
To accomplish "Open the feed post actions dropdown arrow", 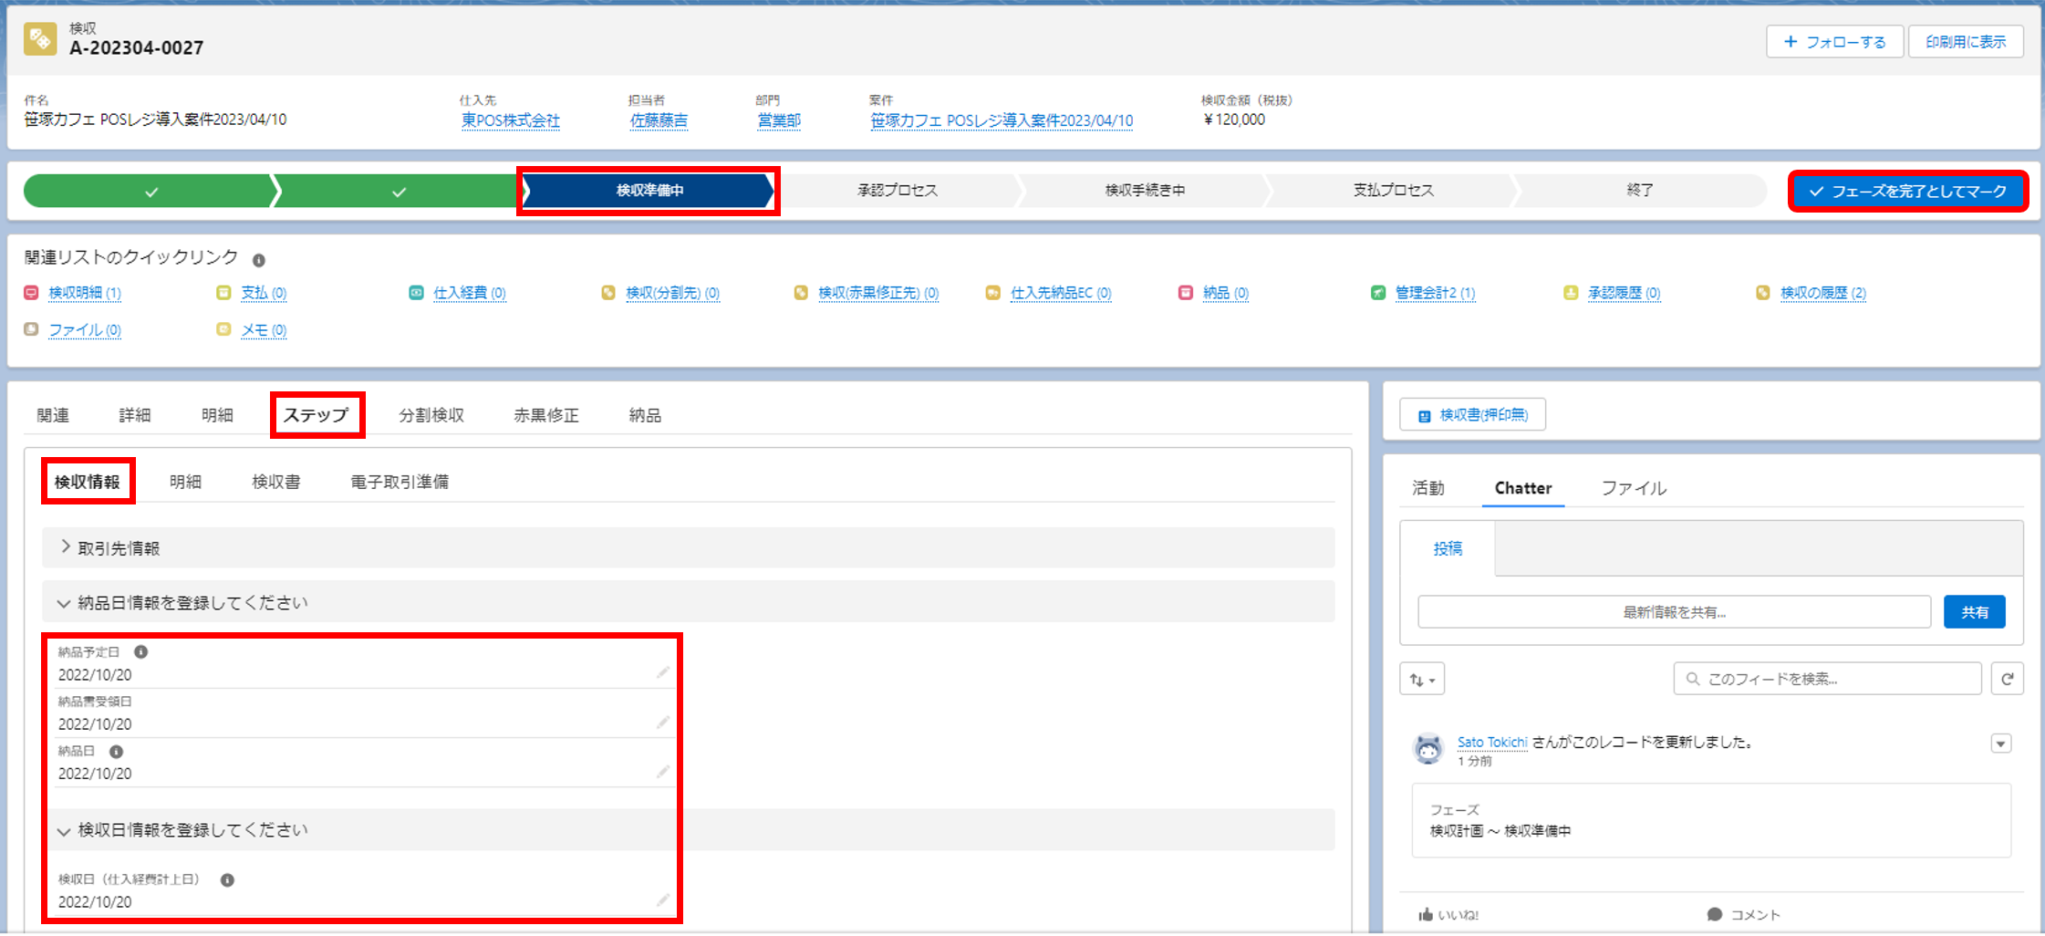I will (2001, 744).
